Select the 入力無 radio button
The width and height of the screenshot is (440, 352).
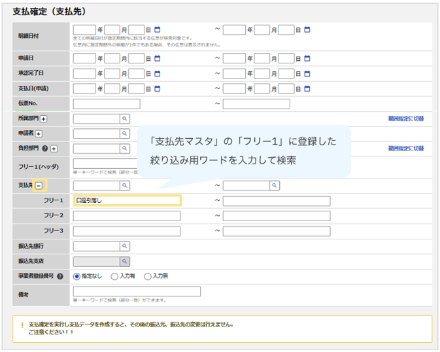pos(148,276)
